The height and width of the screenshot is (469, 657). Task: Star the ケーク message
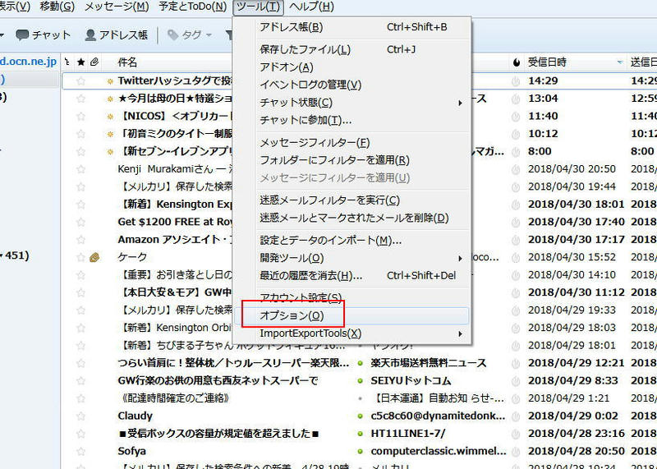point(80,257)
